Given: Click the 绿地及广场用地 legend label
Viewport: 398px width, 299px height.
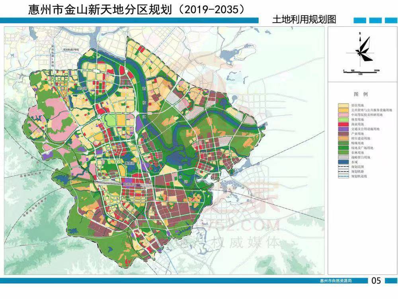Looking at the screenshot, I should 362,148.
